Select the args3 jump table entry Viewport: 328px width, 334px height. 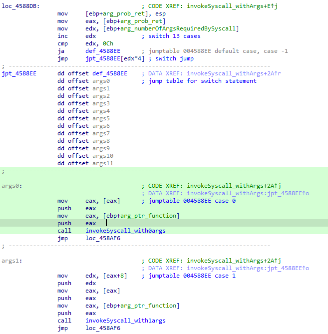(x=101, y=103)
